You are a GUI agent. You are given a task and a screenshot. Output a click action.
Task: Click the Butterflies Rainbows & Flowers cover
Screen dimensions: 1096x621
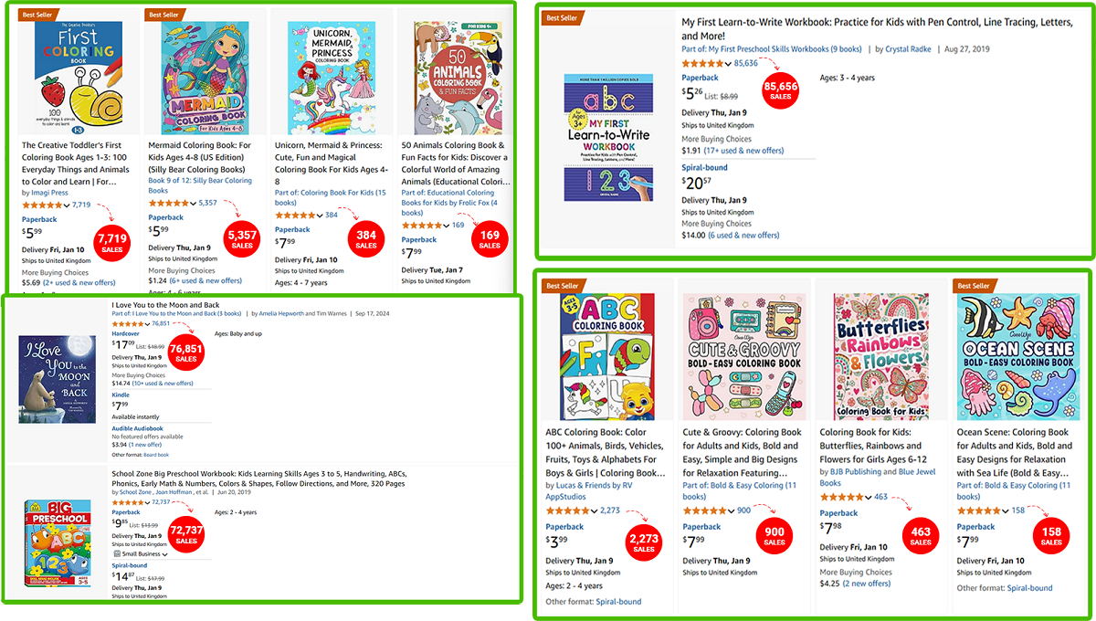pyautogui.click(x=883, y=357)
